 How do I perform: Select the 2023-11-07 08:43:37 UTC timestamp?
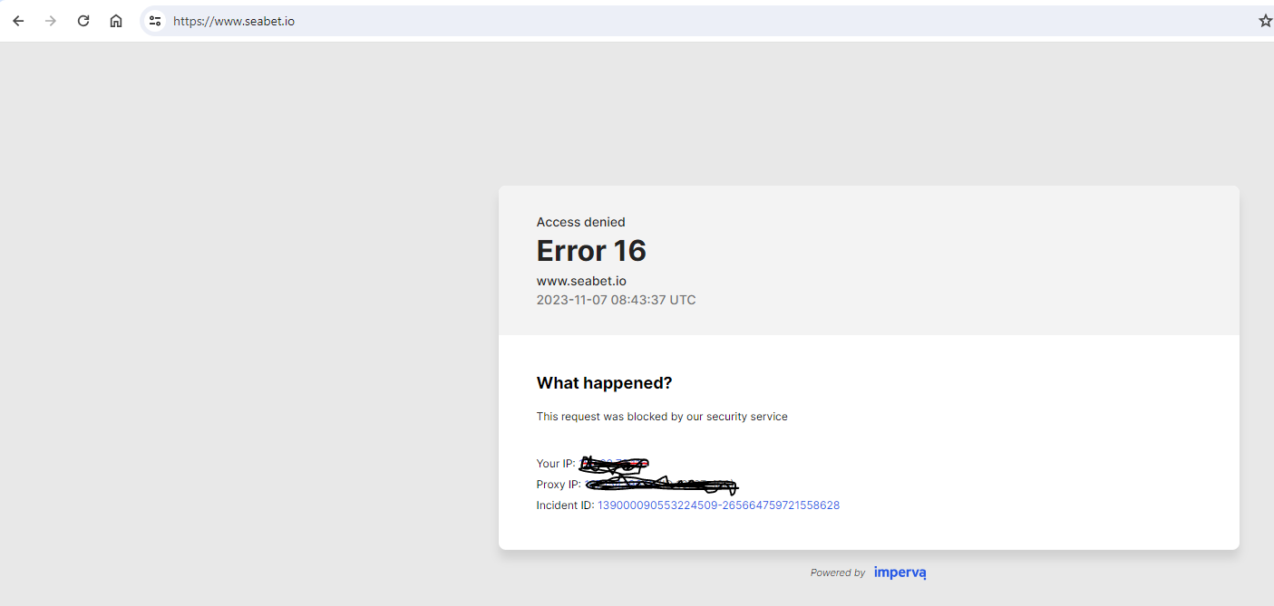point(617,300)
